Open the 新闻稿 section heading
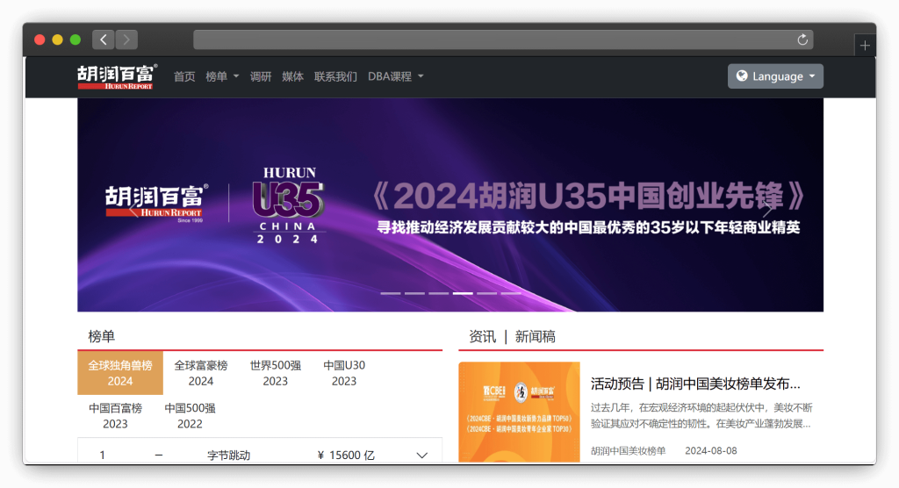This screenshot has height=488, width=899. pos(535,337)
